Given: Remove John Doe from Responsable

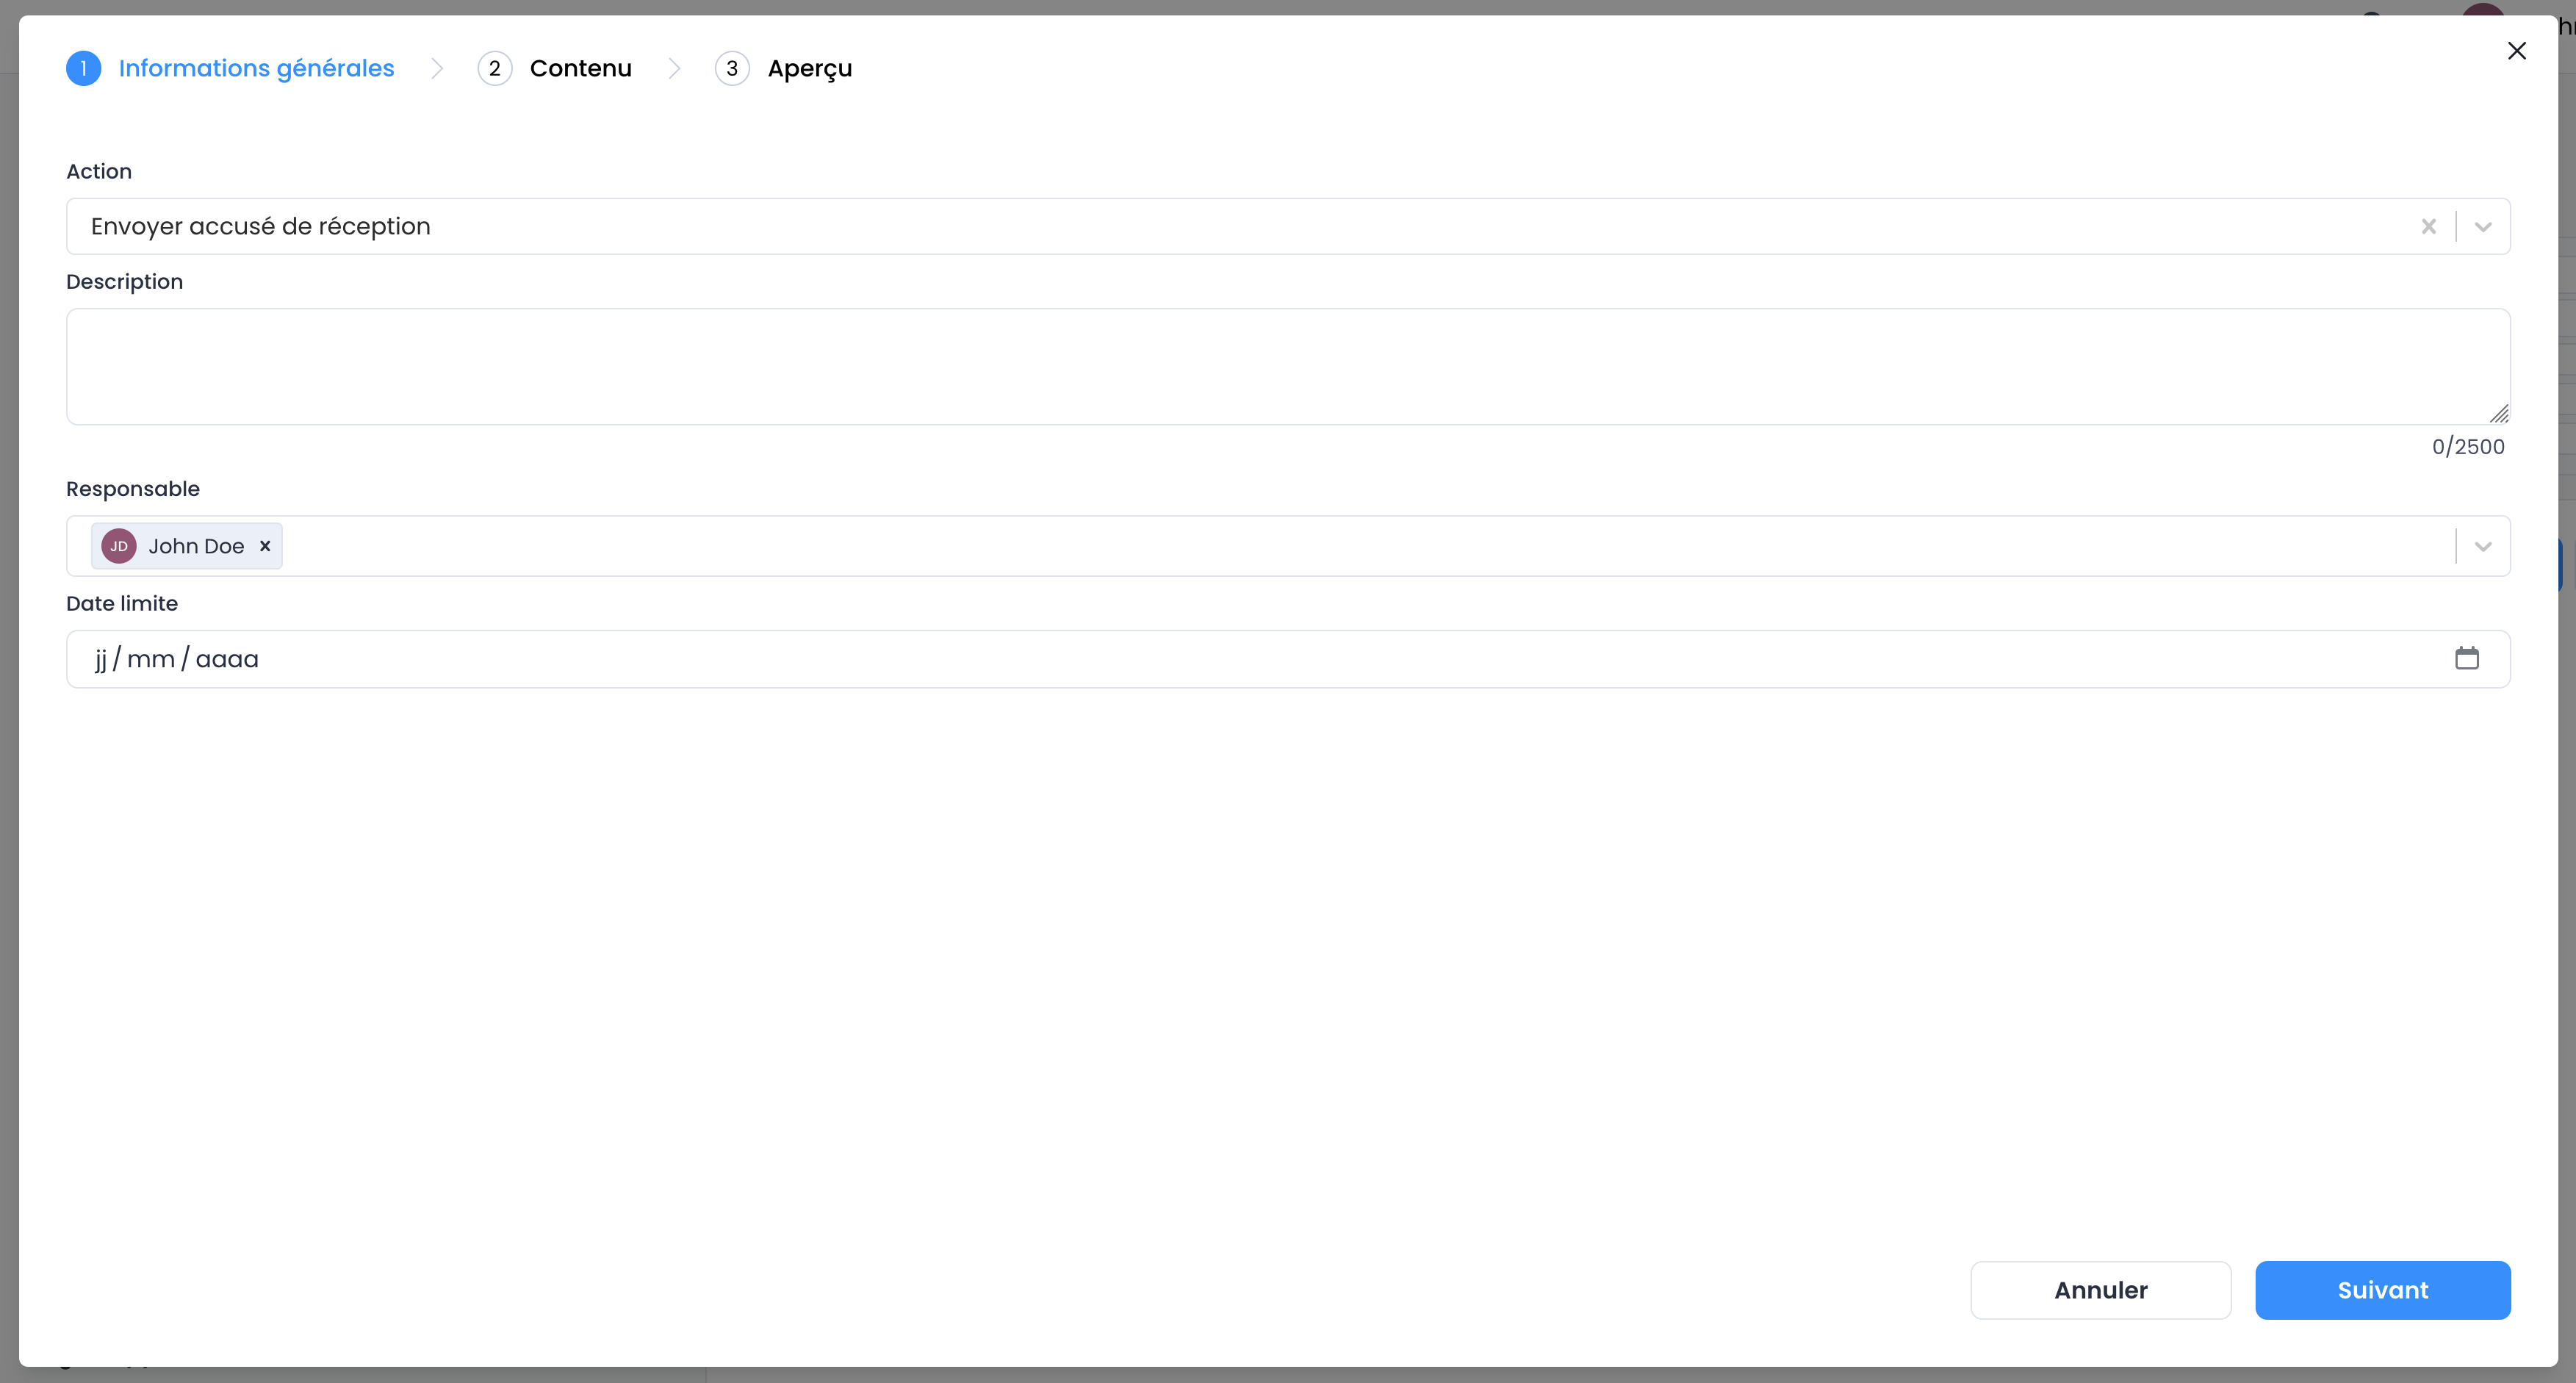Looking at the screenshot, I should (265, 546).
